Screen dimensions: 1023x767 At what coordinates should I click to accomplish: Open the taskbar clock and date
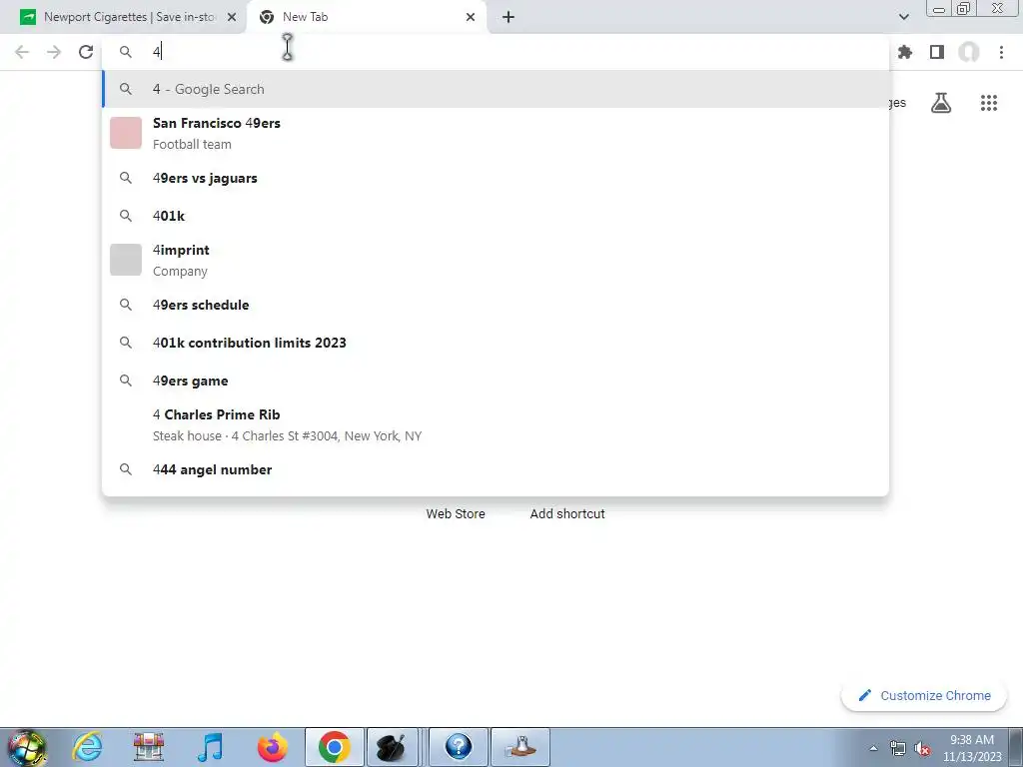972,748
